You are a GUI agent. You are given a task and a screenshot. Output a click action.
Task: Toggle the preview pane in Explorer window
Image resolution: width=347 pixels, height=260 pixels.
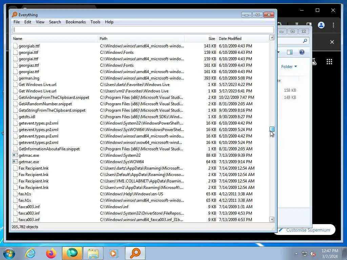(290, 52)
